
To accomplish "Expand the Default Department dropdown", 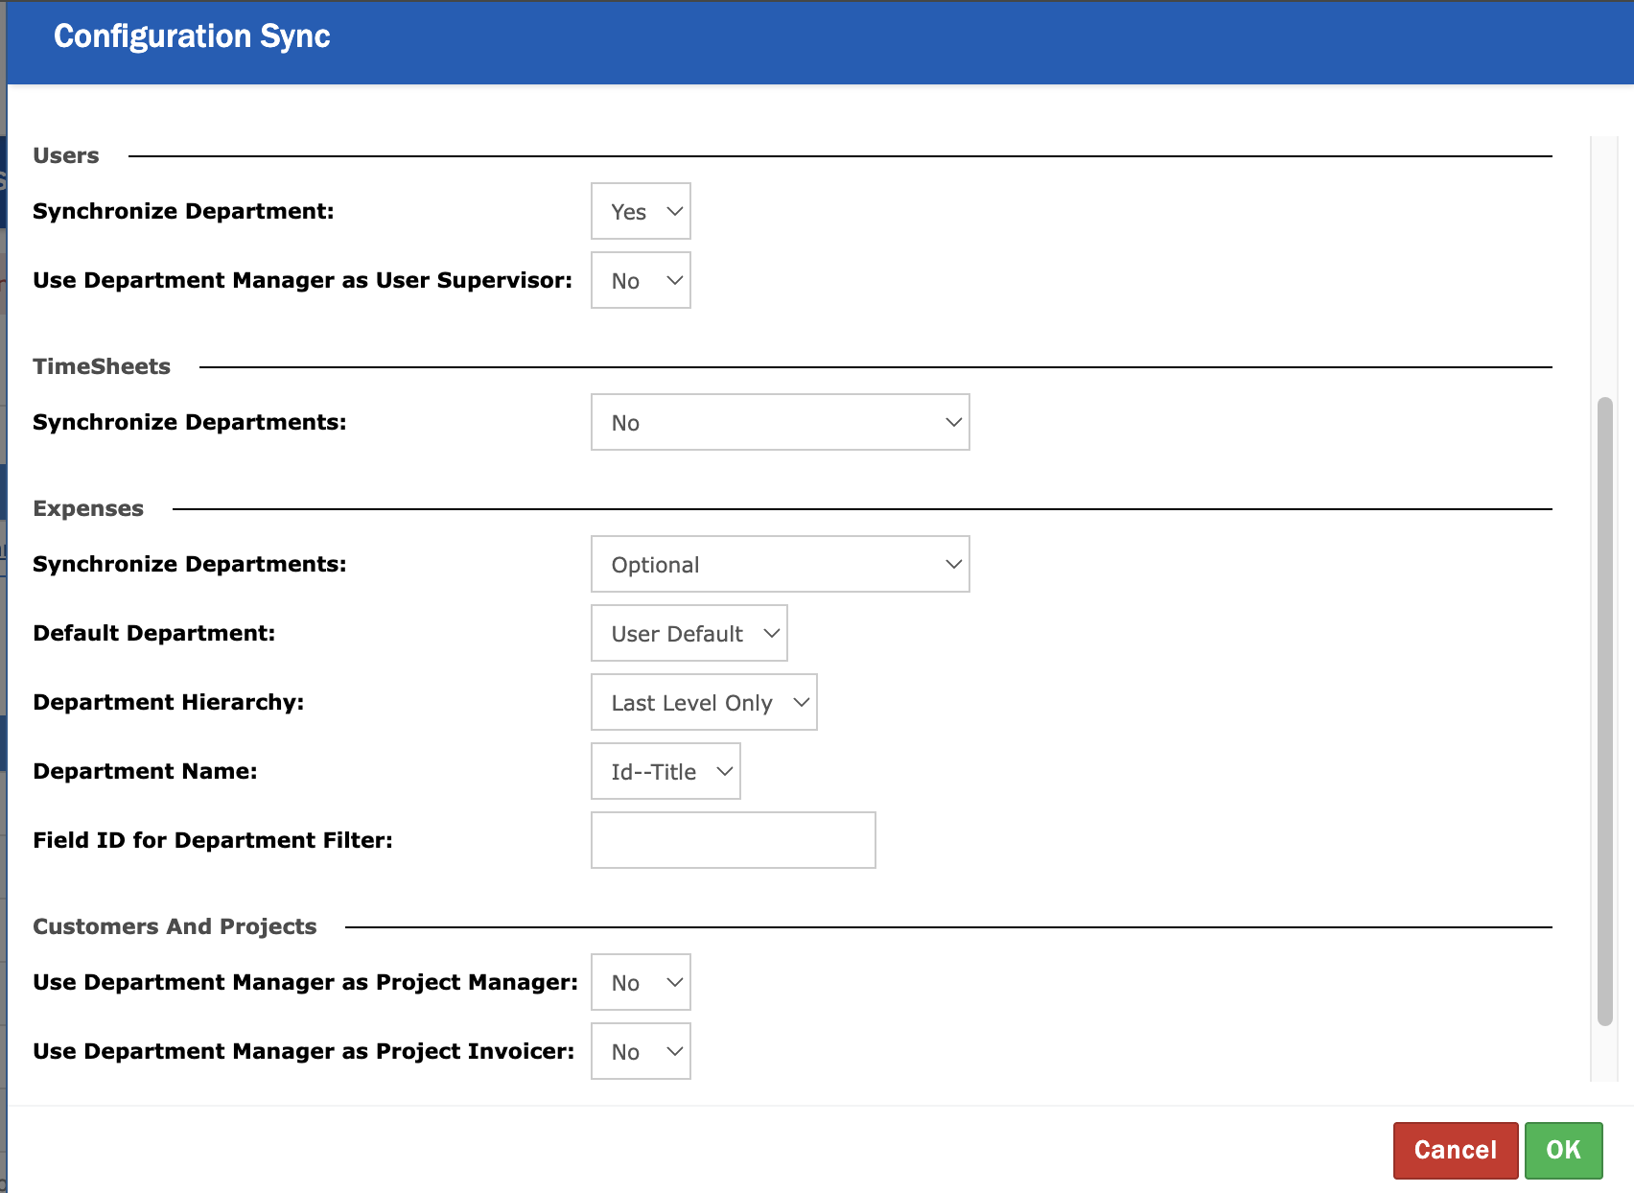I will (689, 633).
